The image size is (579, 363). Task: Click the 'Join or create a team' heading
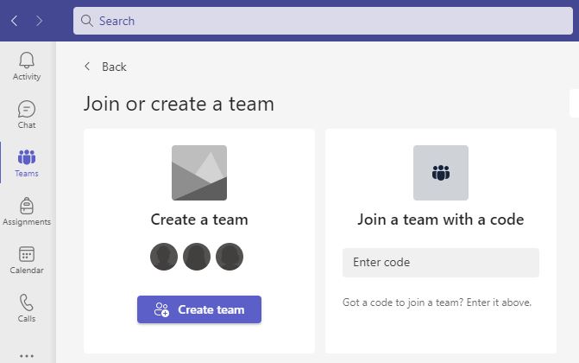coord(179,104)
